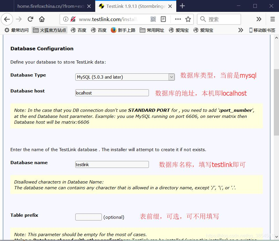Open the 新手上路 bookmark
The height and width of the screenshot is (241, 279).
(123, 30)
